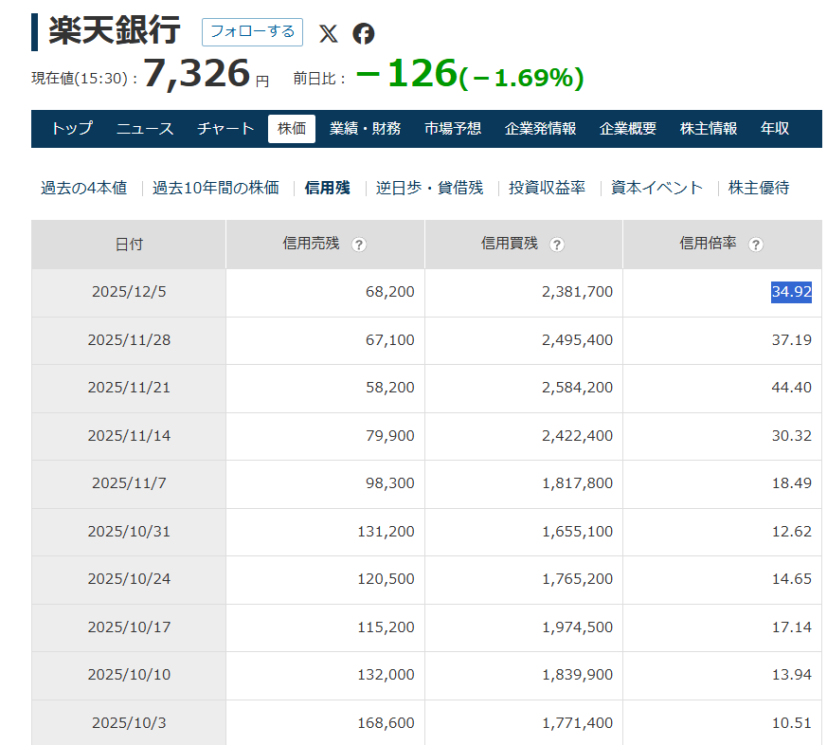Open the チャート tab
Screen dimensions: 827x745
[225, 129]
